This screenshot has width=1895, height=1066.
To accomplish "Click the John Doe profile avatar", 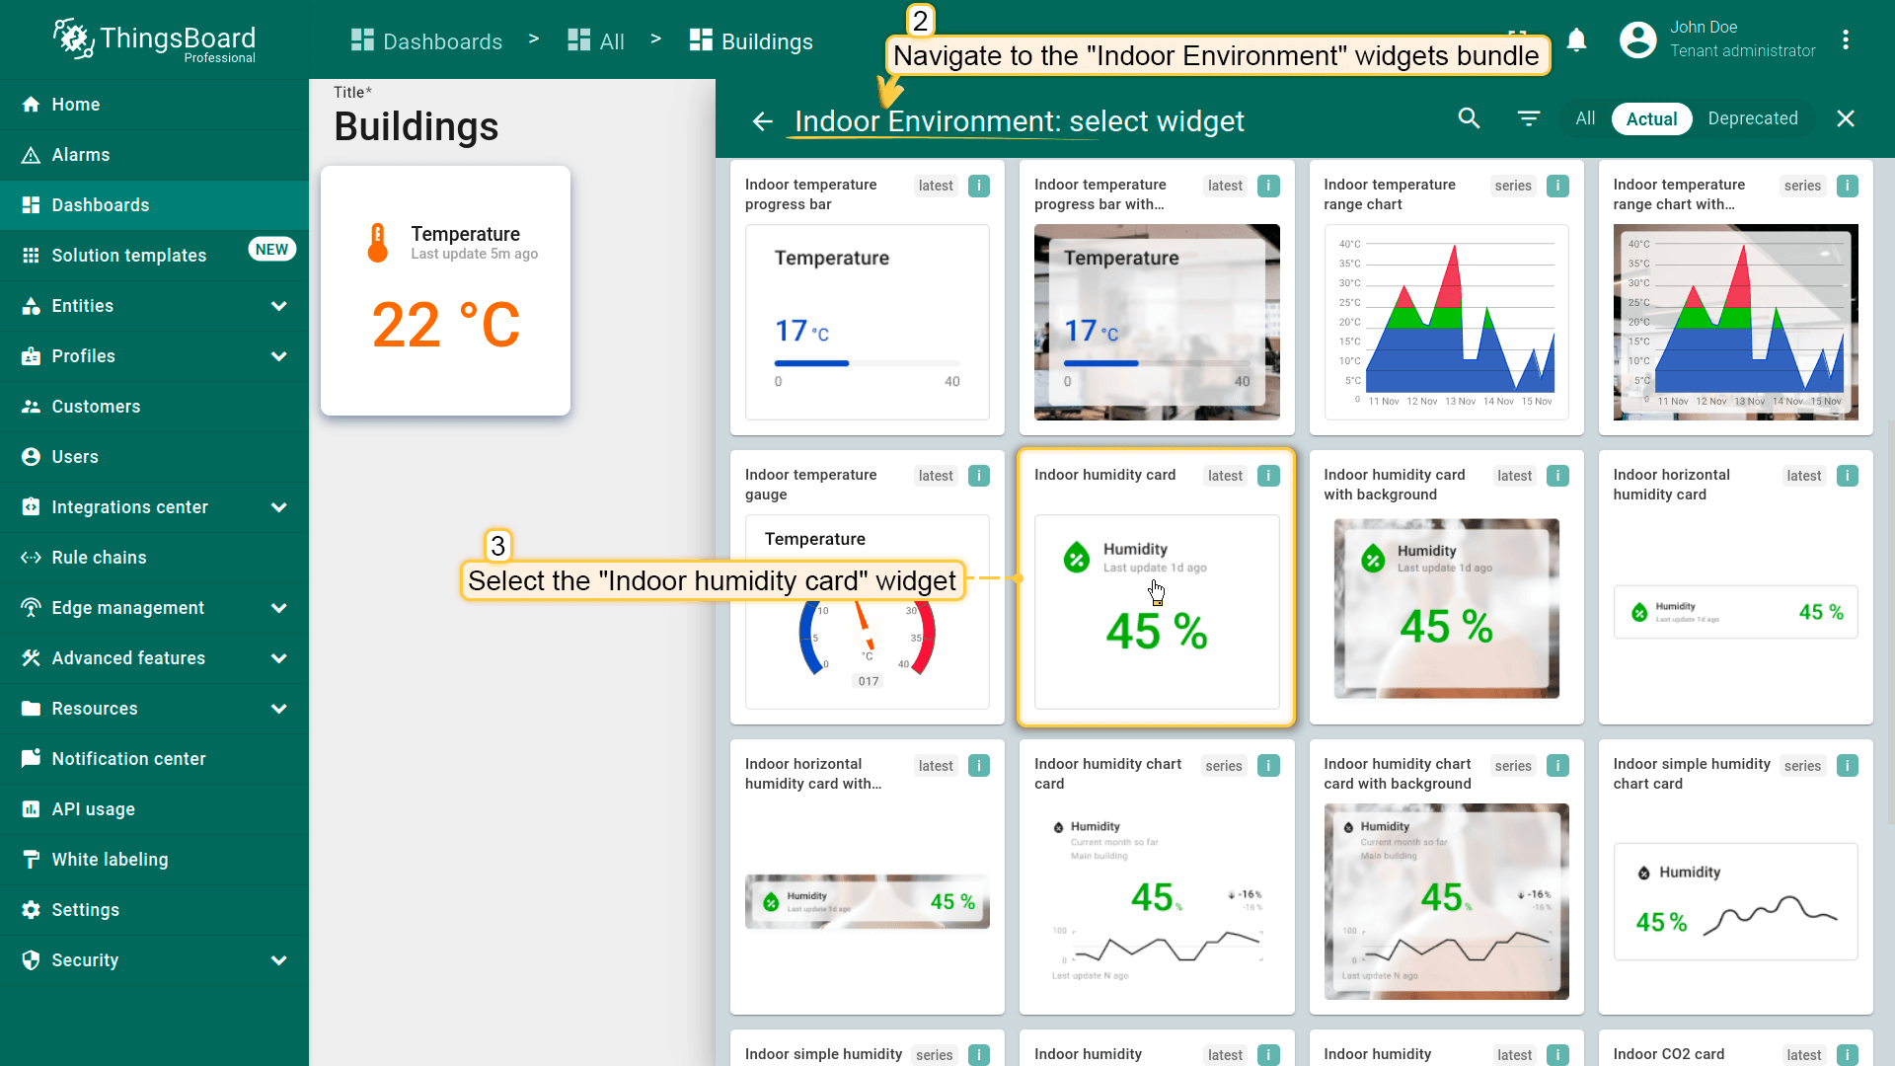I will [x=1637, y=39].
